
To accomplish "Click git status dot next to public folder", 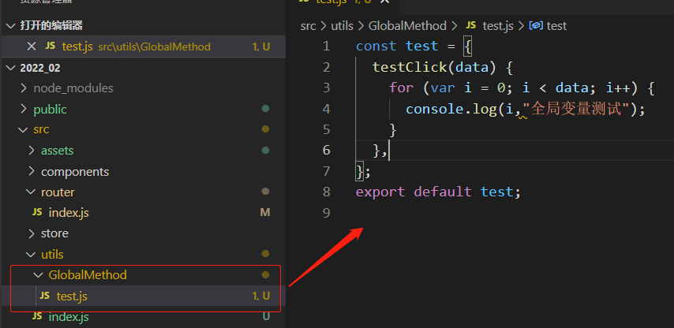I will [265, 109].
